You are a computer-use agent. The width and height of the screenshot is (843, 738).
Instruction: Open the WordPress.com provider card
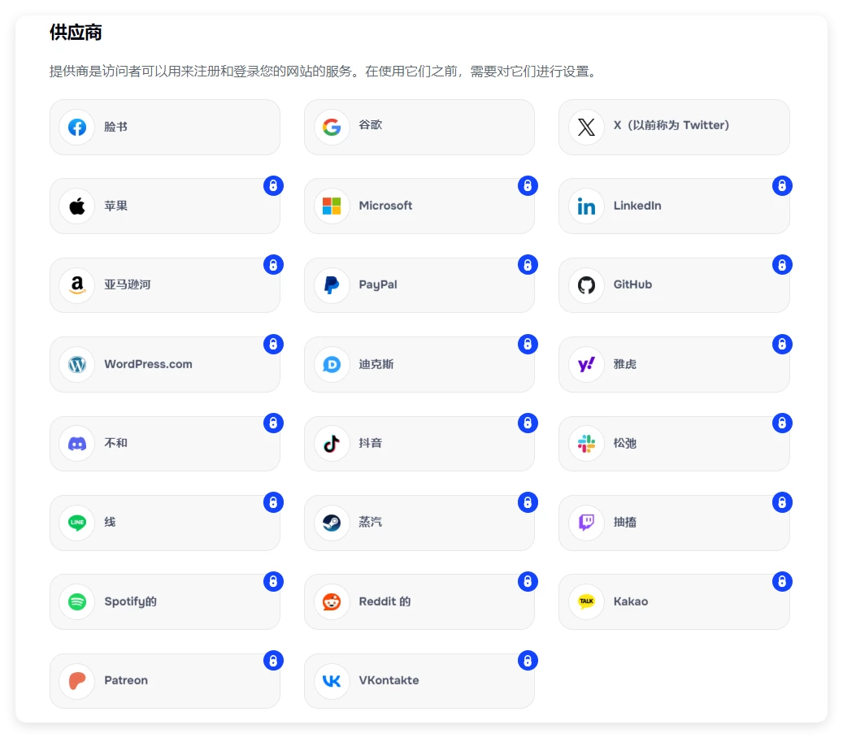164,365
